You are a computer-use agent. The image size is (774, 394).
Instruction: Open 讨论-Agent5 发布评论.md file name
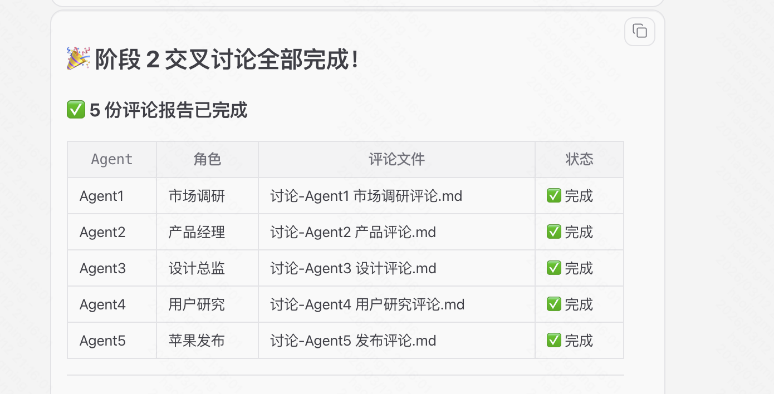[353, 341]
